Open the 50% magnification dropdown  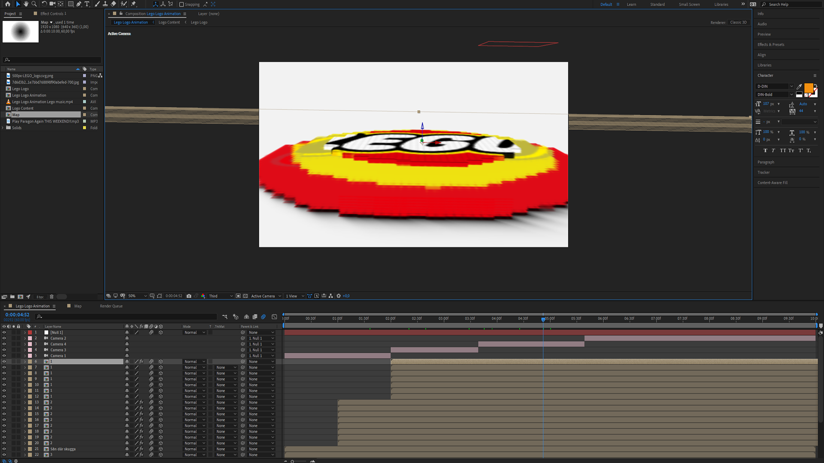[x=137, y=296]
